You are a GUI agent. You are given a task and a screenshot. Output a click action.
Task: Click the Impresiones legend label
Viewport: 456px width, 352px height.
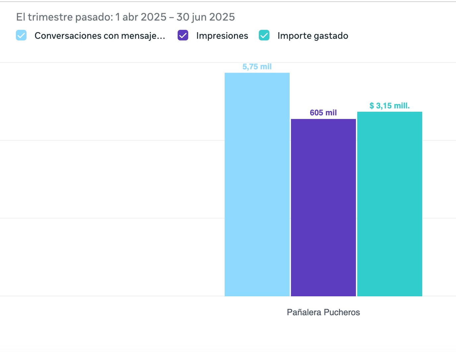[x=222, y=36]
